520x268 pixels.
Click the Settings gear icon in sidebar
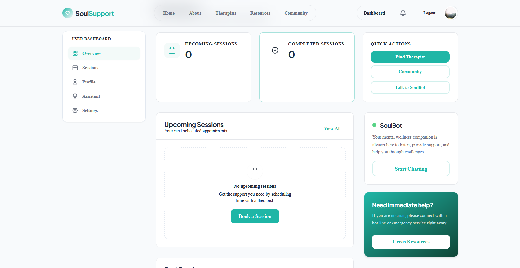75,110
